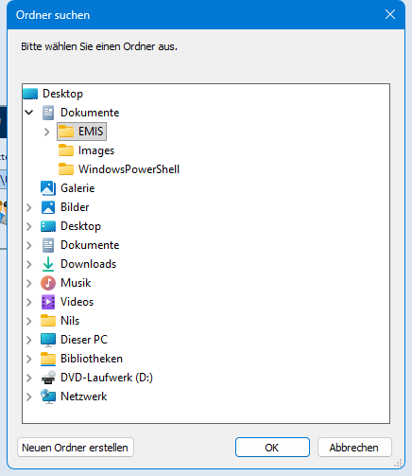Expand the Dieser PC node
The height and width of the screenshot is (476, 412).
[29, 340]
